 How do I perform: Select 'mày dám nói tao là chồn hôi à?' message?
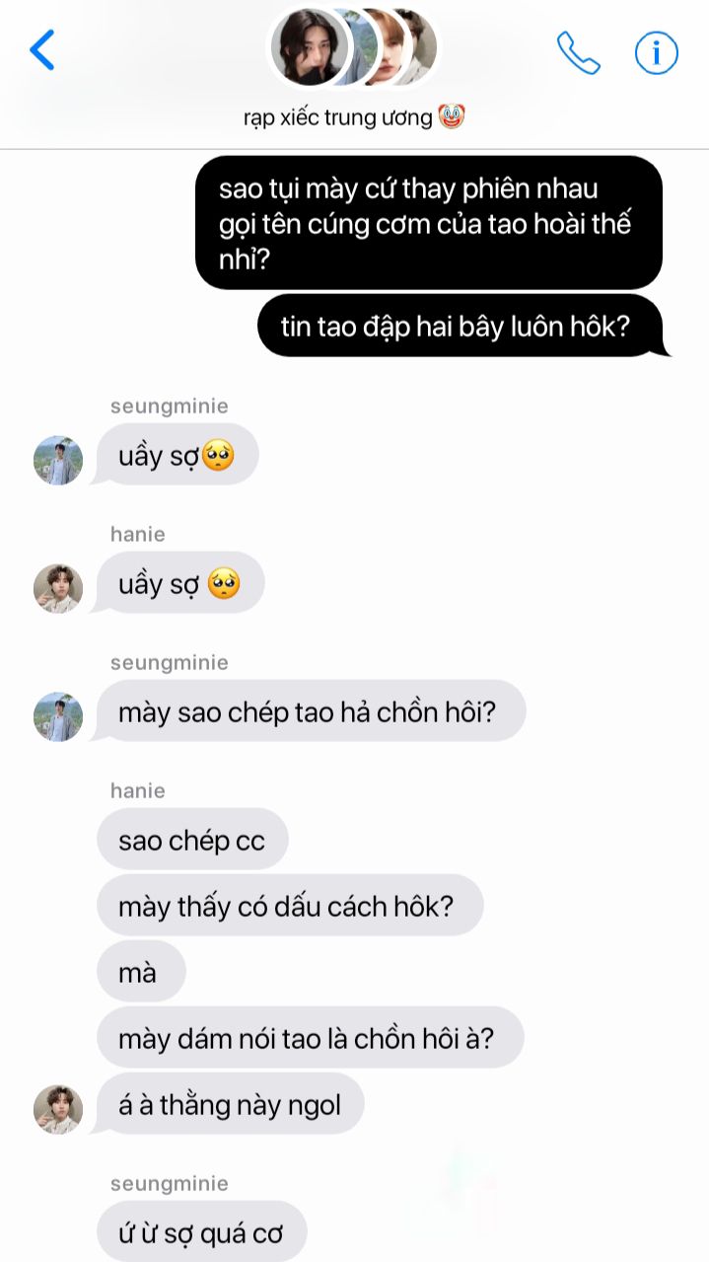310,1038
